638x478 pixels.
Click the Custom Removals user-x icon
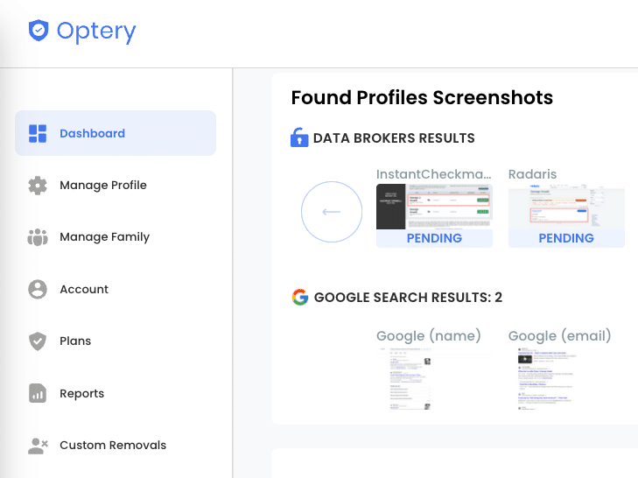coord(38,446)
